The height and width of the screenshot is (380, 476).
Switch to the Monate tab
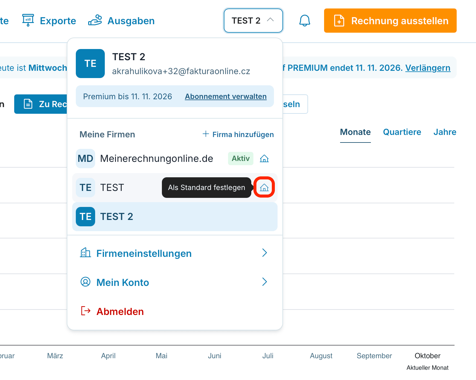pos(355,132)
